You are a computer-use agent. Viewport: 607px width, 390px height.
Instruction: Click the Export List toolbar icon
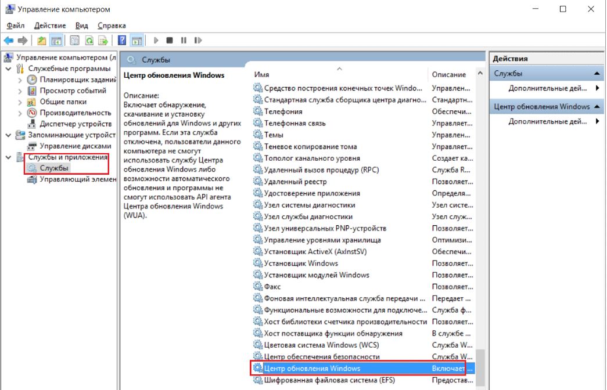(103, 40)
